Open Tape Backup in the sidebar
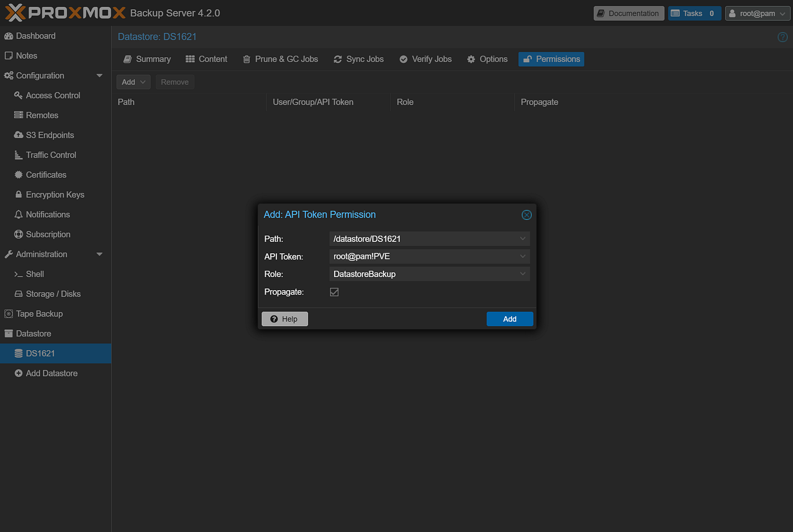 pos(56,313)
